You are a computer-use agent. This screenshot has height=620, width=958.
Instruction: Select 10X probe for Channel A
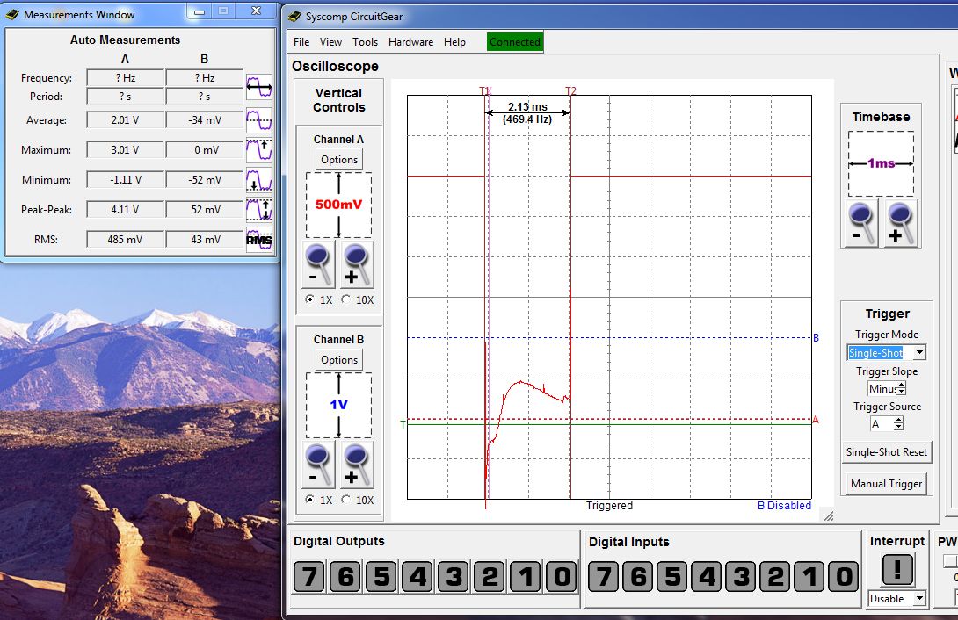(345, 299)
